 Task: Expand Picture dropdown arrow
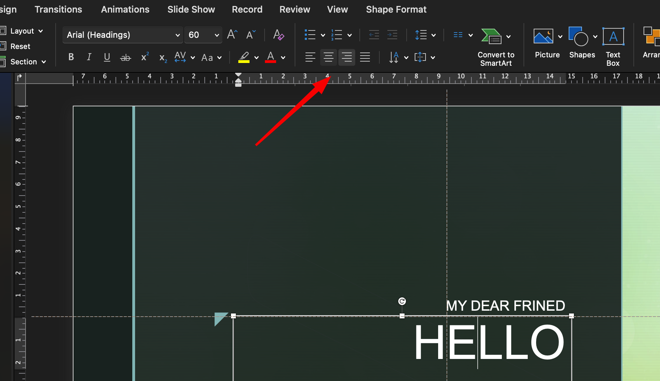pos(560,36)
